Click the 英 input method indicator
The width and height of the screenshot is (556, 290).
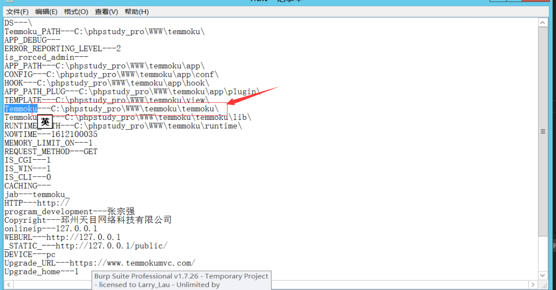45,122
